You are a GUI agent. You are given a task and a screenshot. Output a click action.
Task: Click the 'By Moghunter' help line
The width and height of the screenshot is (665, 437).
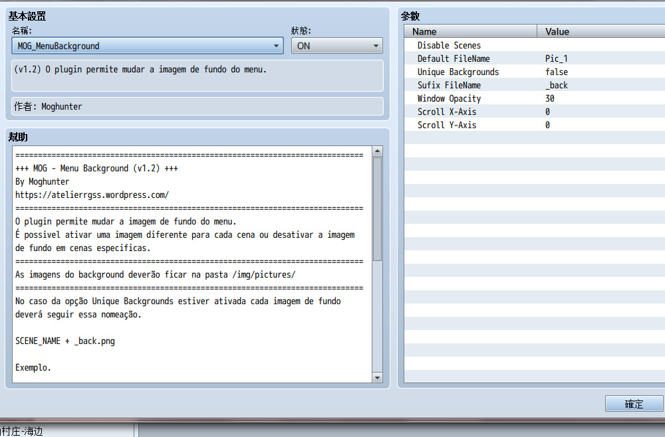point(42,182)
